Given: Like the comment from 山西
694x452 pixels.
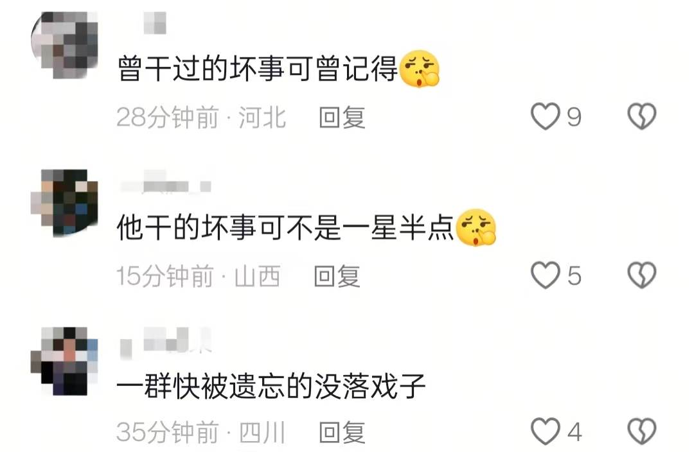Looking at the screenshot, I should tap(545, 275).
